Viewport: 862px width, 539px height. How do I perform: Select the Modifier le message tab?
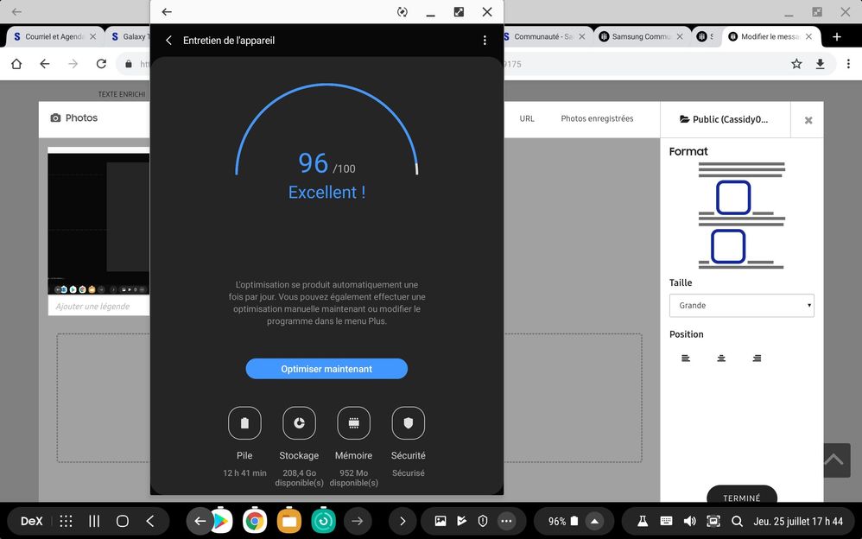(770, 36)
